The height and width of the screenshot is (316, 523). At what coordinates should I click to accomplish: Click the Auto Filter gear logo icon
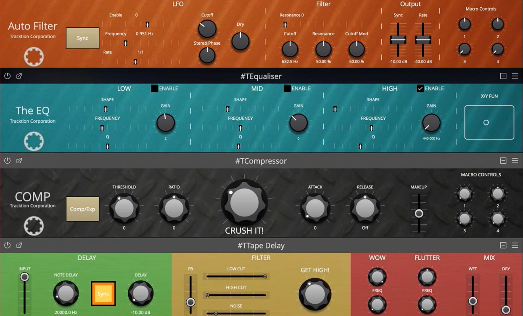[x=34, y=57]
